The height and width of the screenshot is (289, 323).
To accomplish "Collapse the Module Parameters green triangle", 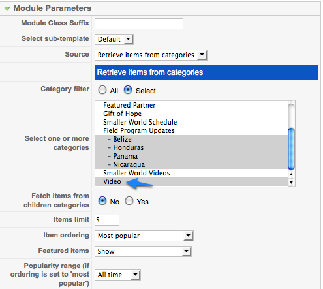I will [7, 8].
